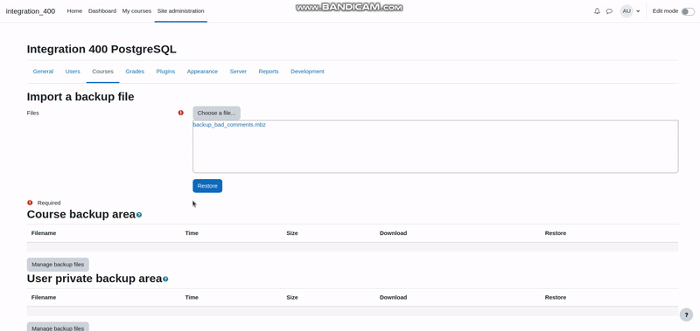
Task: Open Site administration in top navigation
Action: click(x=181, y=11)
